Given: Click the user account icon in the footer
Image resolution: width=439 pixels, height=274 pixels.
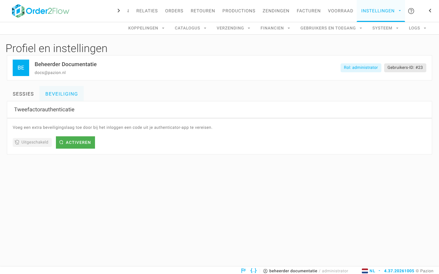Looking at the screenshot, I should click(265, 271).
